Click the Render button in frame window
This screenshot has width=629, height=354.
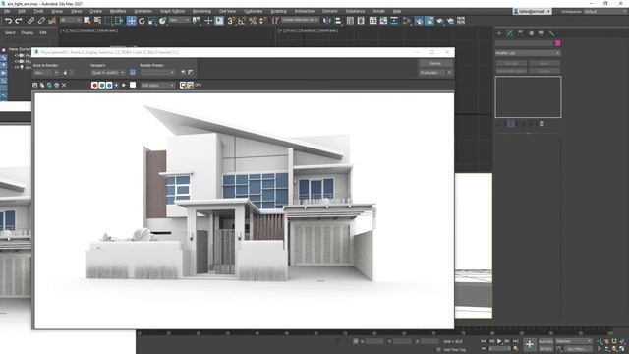(x=435, y=63)
